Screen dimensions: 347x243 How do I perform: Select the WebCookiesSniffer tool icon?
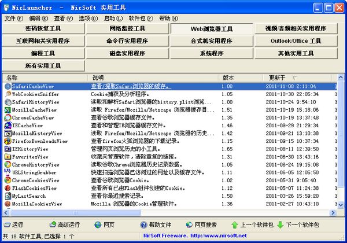(x=8, y=94)
